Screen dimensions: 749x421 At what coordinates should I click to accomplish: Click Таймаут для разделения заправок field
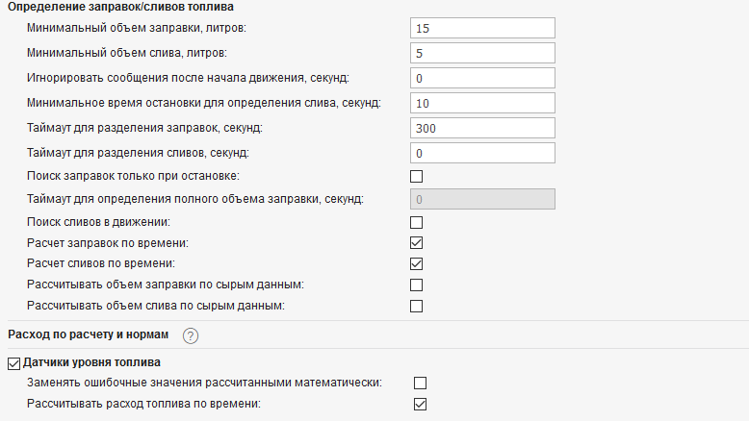482,128
